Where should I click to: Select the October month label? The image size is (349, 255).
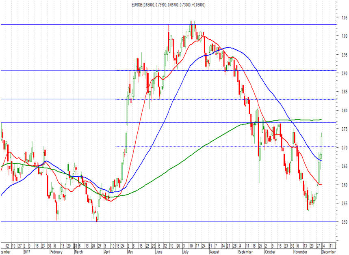click(x=271, y=252)
